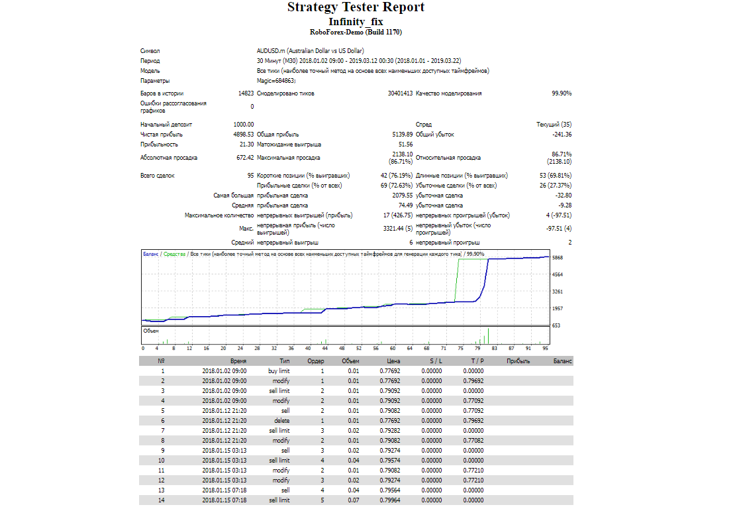737x507 pixels.
Task: Select the largest profit trade value "2079.55"
Action: (x=403, y=196)
